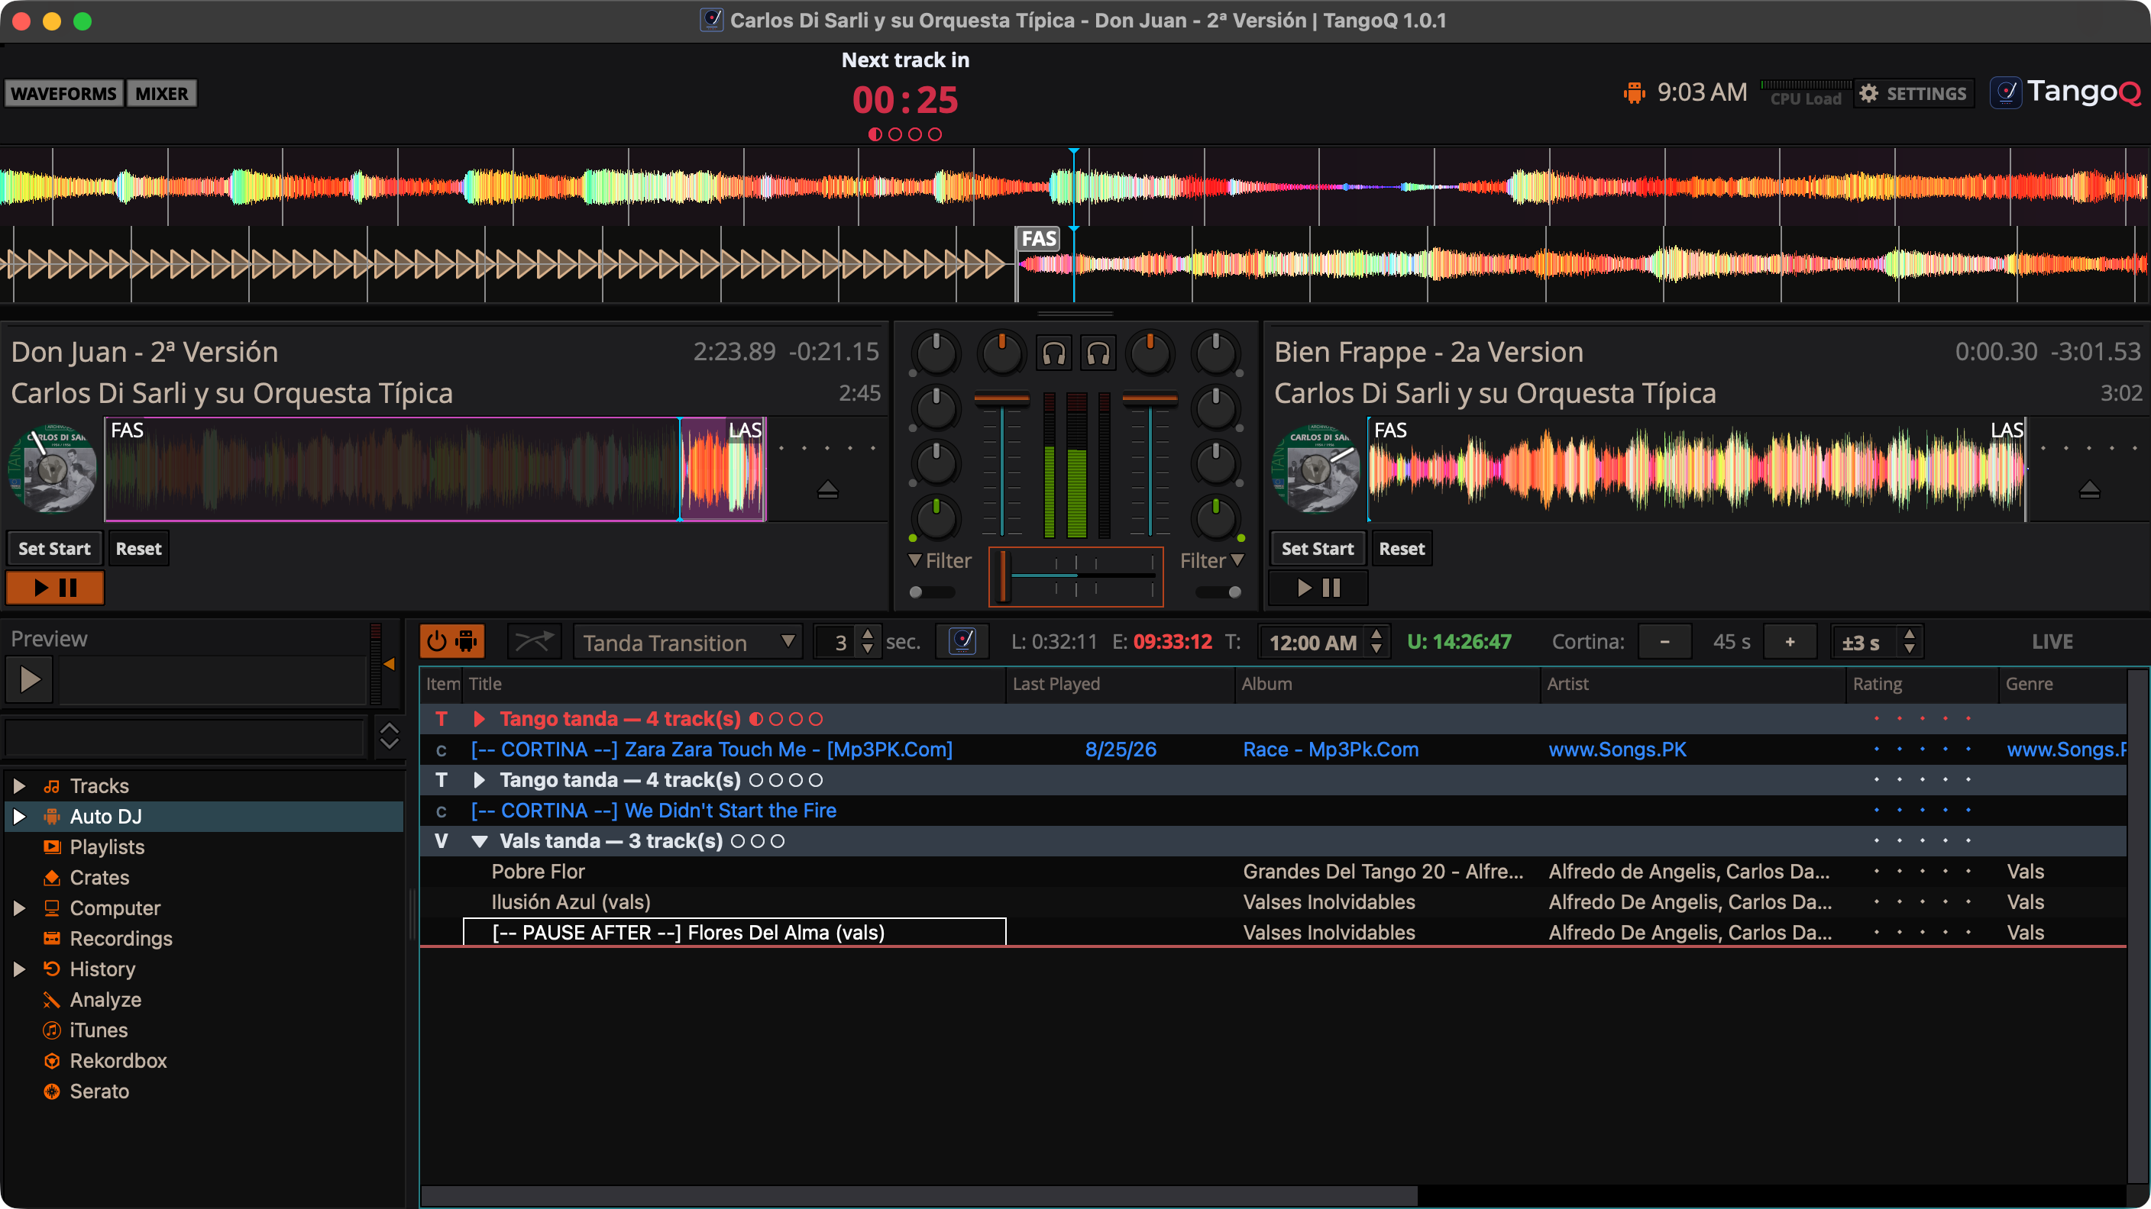Image resolution: width=2151 pixels, height=1209 pixels.
Task: Click Set Start on left deck
Action: coord(54,548)
